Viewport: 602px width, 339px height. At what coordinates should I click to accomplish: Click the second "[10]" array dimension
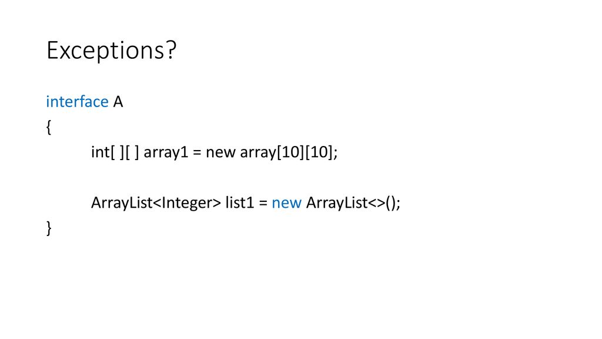pyautogui.click(x=319, y=152)
